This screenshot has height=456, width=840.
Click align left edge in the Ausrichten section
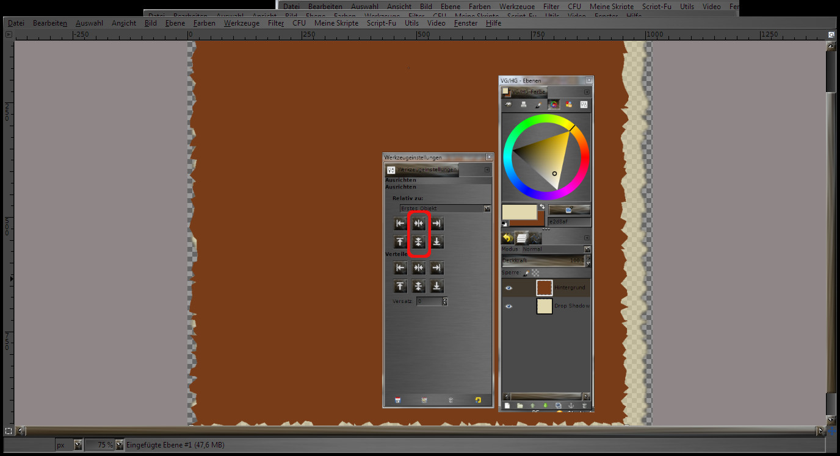coord(400,224)
